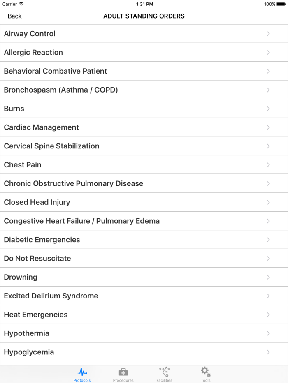Select the Facilities route icon
Screen dimensions: 288x384
click(164, 372)
